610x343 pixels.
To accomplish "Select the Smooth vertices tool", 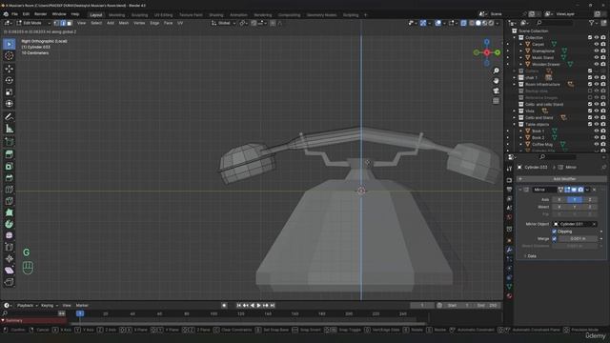I will tap(9, 235).
